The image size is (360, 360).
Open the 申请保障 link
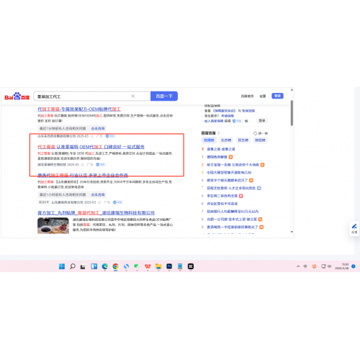228,116
